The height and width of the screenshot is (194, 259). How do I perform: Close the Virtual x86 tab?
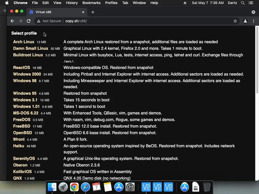click(83, 12)
